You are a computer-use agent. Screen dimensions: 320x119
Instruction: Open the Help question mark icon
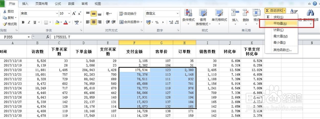(x=315, y=3)
